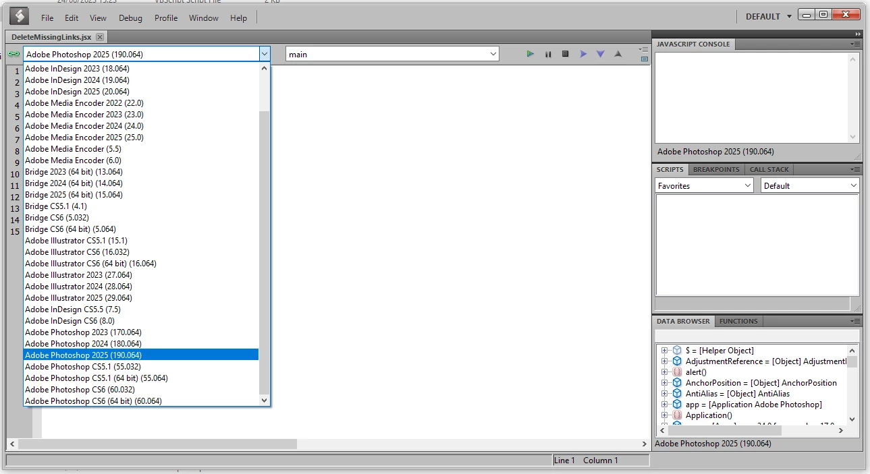Image resolution: width=870 pixels, height=474 pixels.
Task: Click the AntiAlias object cube icon
Action: click(677, 394)
